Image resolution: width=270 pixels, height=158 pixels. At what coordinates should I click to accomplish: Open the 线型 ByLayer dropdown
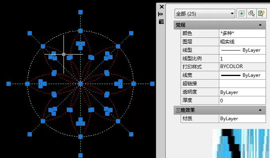point(242,50)
